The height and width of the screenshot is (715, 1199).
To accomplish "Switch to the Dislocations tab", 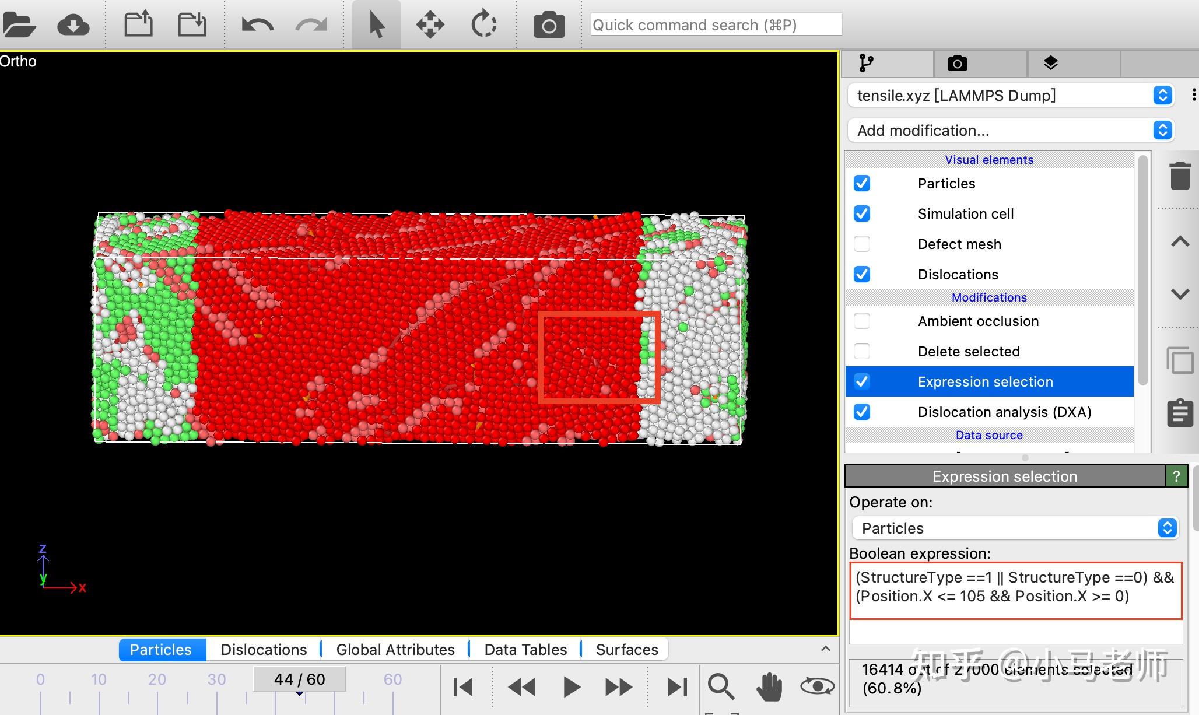I will (x=264, y=649).
